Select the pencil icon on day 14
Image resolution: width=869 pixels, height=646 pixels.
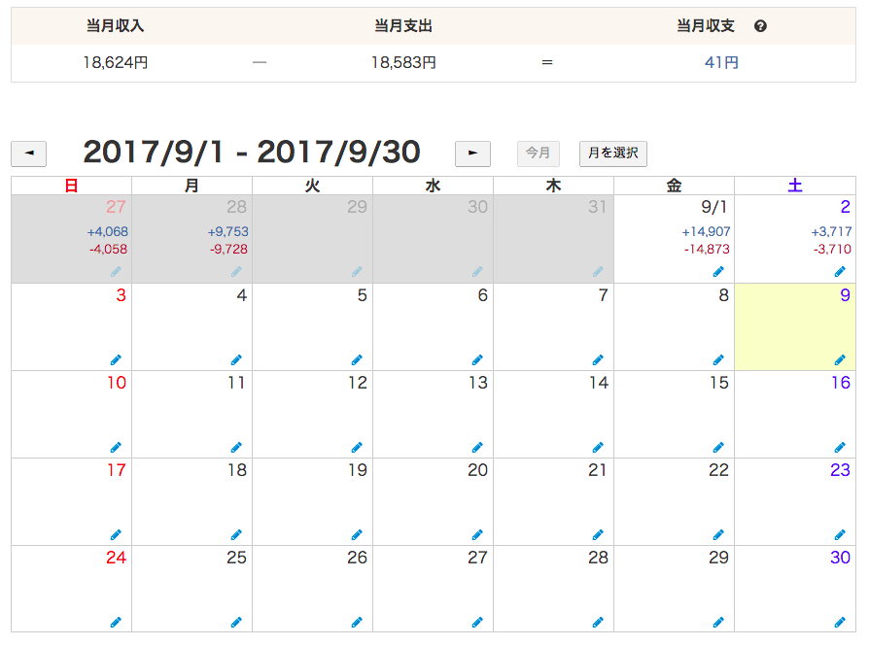click(598, 447)
